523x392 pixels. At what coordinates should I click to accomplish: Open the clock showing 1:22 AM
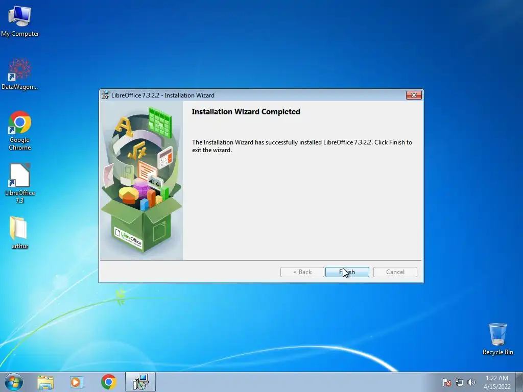[x=497, y=382]
